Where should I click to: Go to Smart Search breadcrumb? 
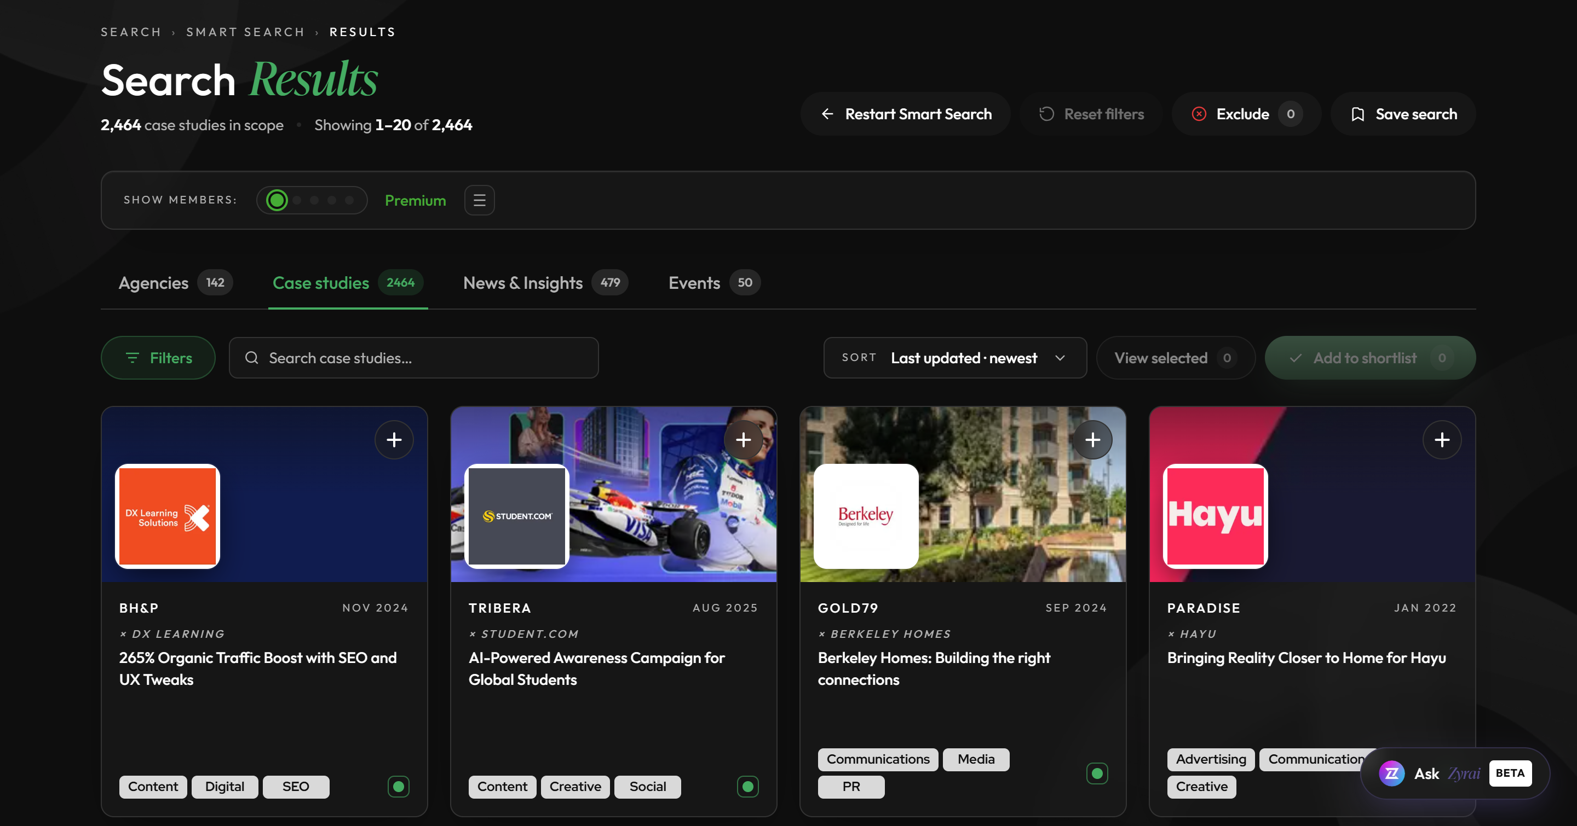click(245, 32)
